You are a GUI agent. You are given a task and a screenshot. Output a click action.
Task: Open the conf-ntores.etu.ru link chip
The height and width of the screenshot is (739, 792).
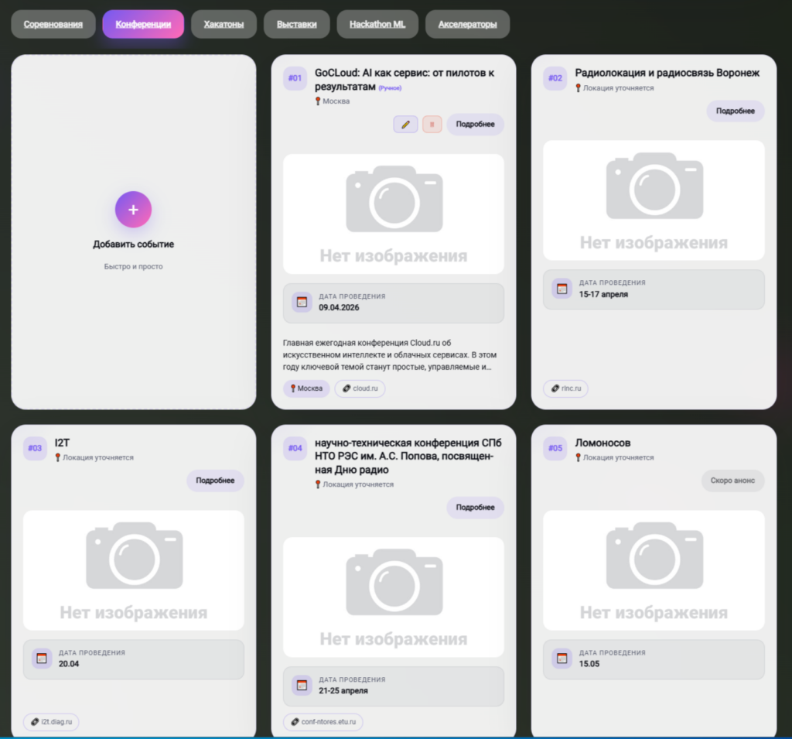tap(323, 722)
